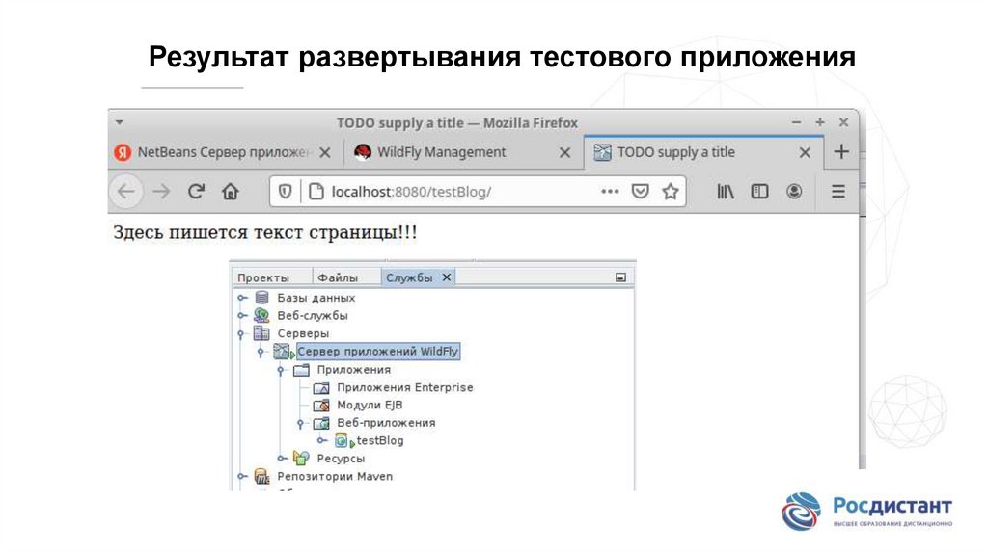988x553 pixels.
Task: Collapse the Серверы node
Action: click(x=240, y=334)
